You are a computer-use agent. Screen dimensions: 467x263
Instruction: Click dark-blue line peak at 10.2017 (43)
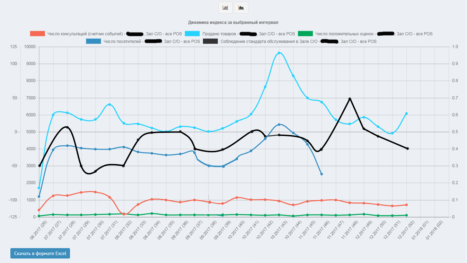pyautogui.click(x=279, y=125)
